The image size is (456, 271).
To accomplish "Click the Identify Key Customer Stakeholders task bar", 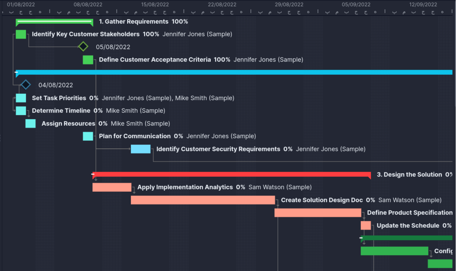I will (x=21, y=34).
